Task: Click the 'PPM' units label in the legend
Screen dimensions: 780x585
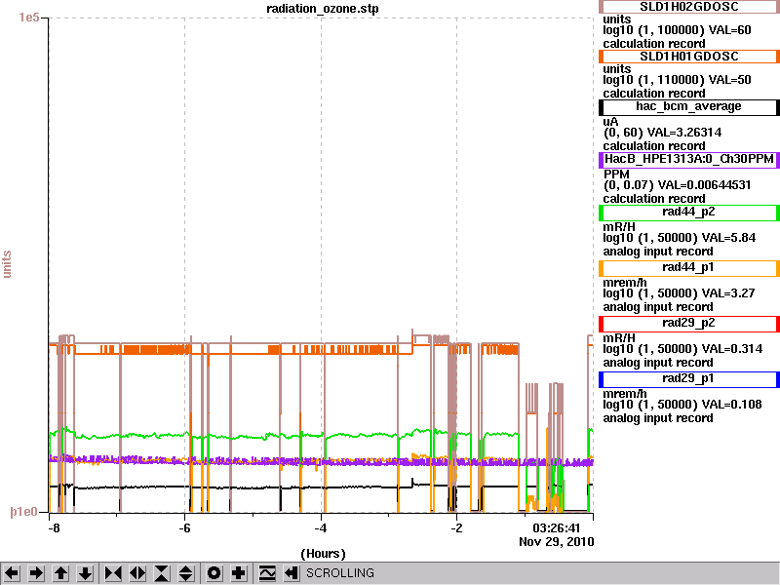Action: (616, 175)
